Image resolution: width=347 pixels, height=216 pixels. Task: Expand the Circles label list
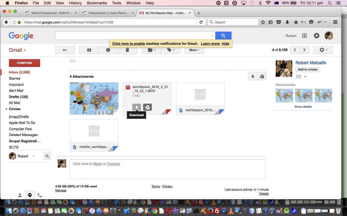6,109
